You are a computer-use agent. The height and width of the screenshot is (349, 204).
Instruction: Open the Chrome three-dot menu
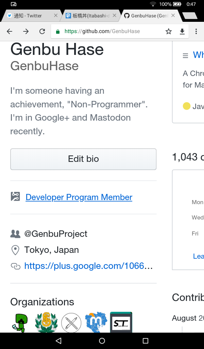point(196,31)
